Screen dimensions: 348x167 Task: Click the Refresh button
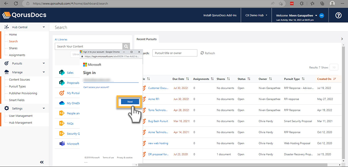pos(208,53)
